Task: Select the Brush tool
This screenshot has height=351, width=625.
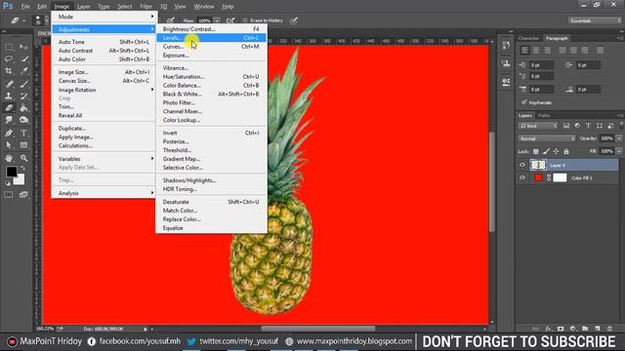Action: 23,84
